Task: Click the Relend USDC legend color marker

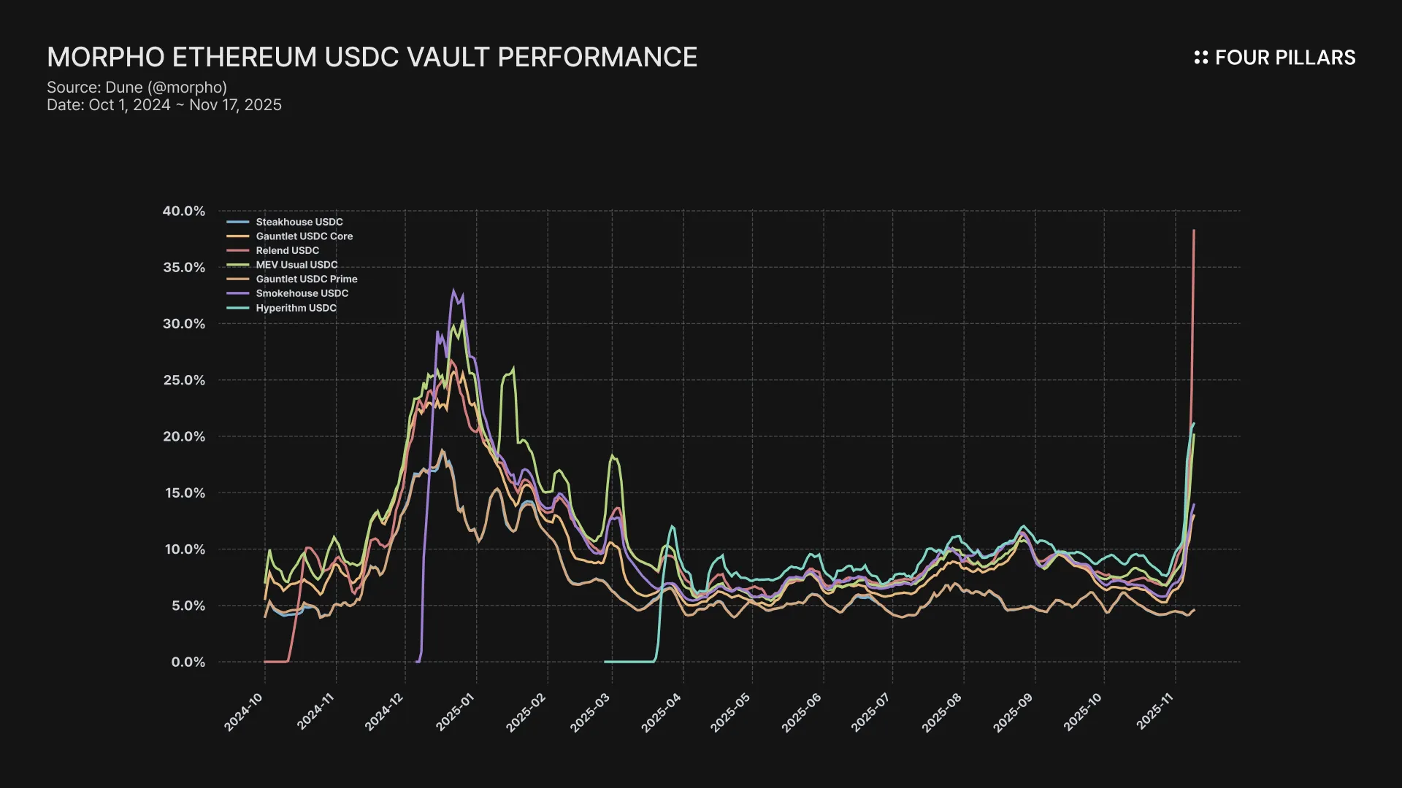Action: point(238,250)
